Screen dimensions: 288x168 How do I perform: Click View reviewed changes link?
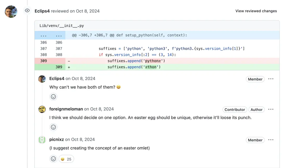coord(256,11)
